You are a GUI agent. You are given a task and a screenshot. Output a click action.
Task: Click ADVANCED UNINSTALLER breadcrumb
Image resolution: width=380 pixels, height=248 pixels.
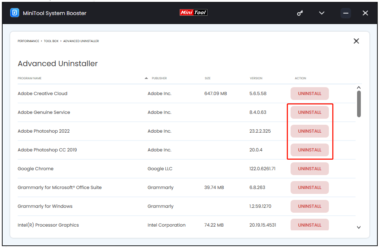pos(81,41)
